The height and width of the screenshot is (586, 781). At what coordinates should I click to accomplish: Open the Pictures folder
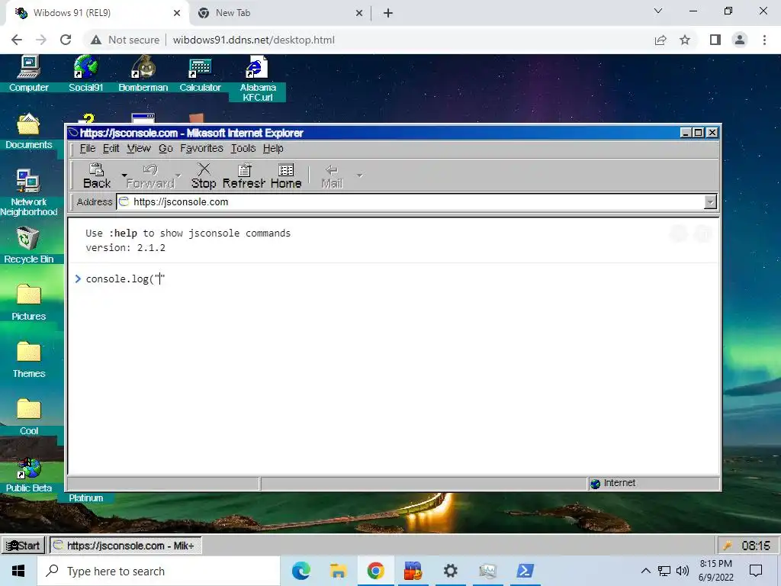pos(28,302)
